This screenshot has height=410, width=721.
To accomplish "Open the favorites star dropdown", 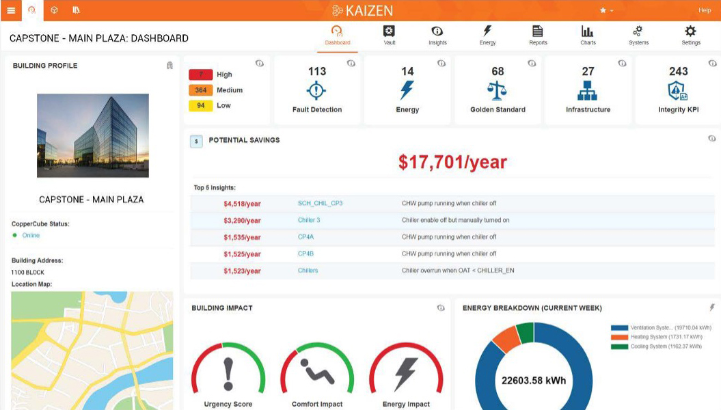I will 606,10.
